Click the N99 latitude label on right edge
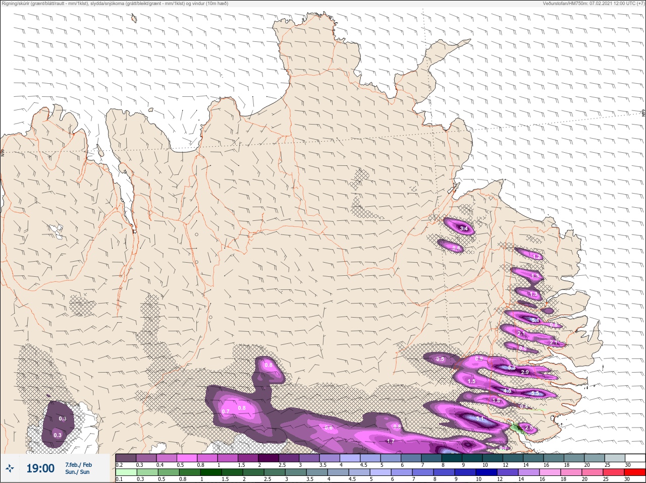 point(643,113)
